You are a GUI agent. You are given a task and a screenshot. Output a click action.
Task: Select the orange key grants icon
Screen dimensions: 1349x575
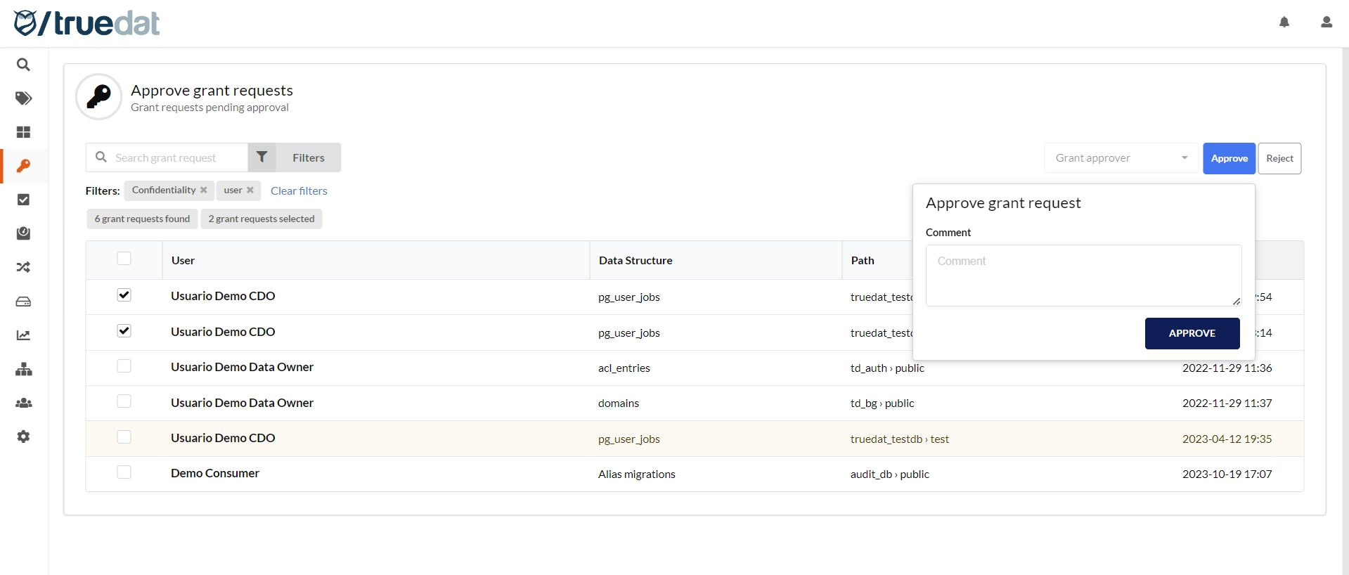pyautogui.click(x=23, y=166)
